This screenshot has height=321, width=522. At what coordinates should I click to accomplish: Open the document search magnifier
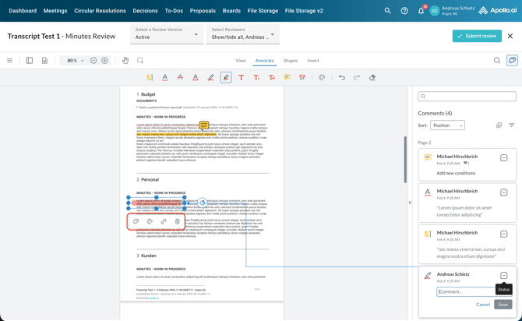click(496, 60)
